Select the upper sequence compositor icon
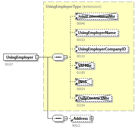Image resolution: width=140 pixels, height=129 pixels. pyautogui.click(x=58, y=57)
